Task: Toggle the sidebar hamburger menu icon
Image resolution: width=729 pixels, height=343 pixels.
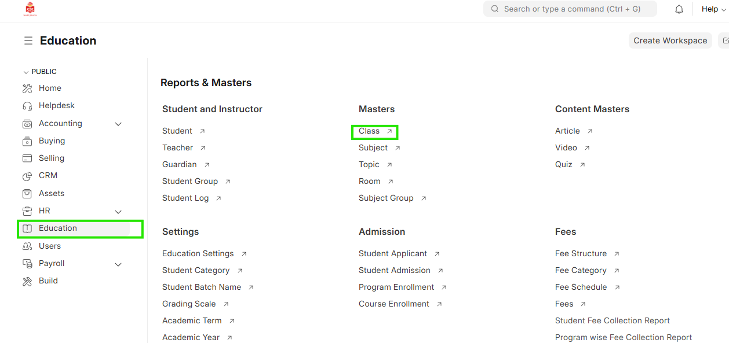Action: click(x=28, y=40)
